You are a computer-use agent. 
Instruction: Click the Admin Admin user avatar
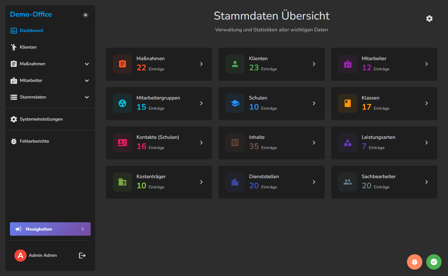(20, 255)
